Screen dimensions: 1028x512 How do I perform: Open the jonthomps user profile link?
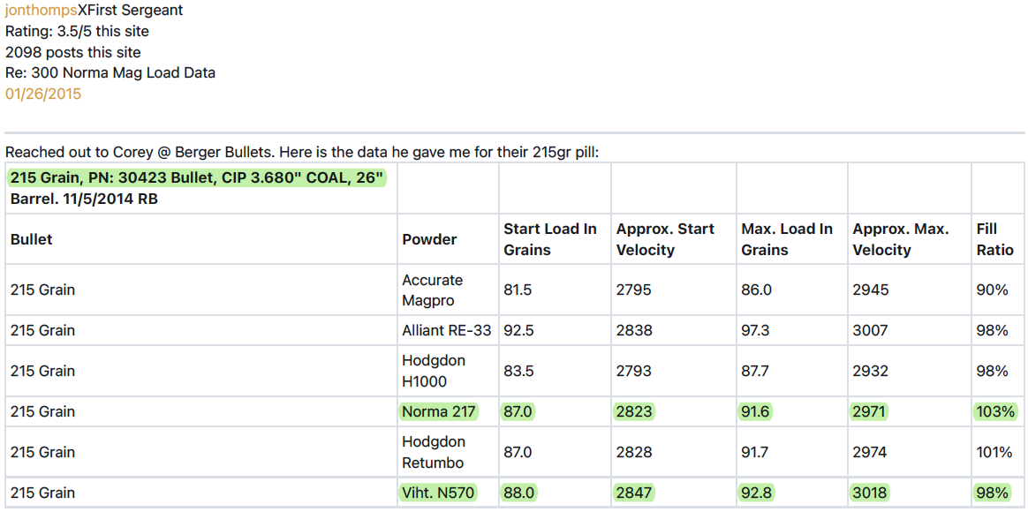41,11
